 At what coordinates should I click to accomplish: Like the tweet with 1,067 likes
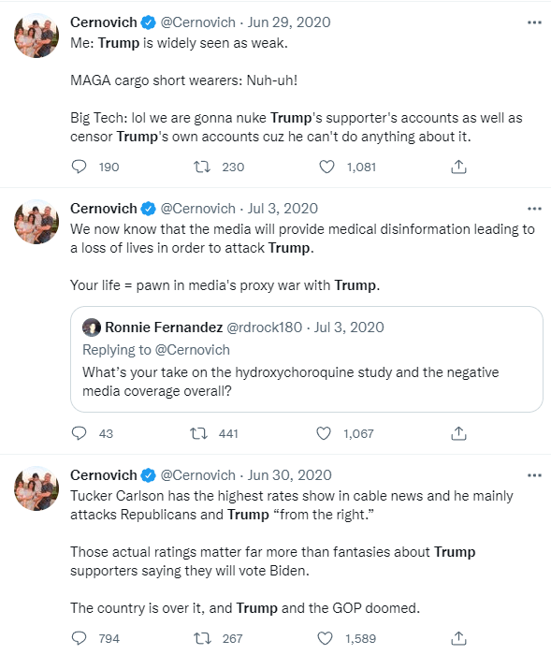point(324,433)
